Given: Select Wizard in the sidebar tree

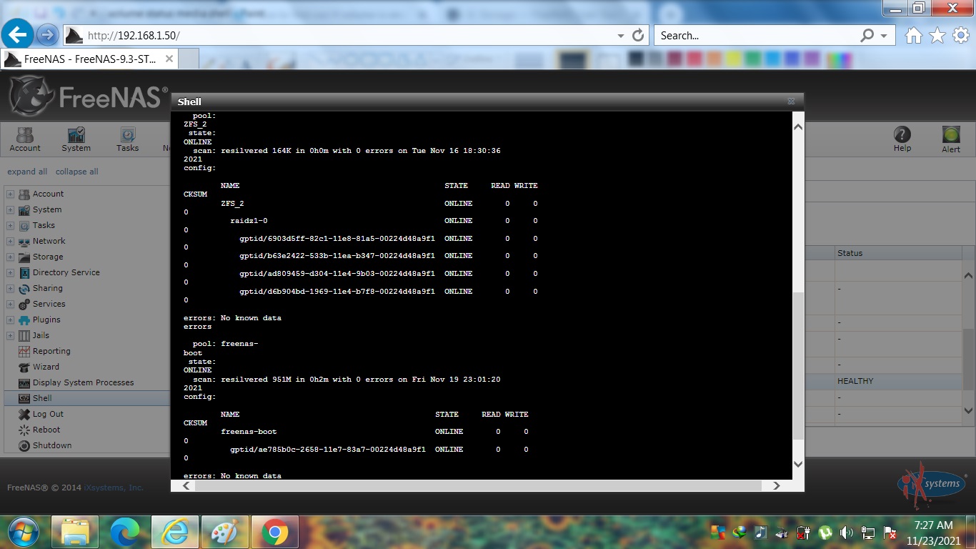Looking at the screenshot, I should (x=46, y=367).
